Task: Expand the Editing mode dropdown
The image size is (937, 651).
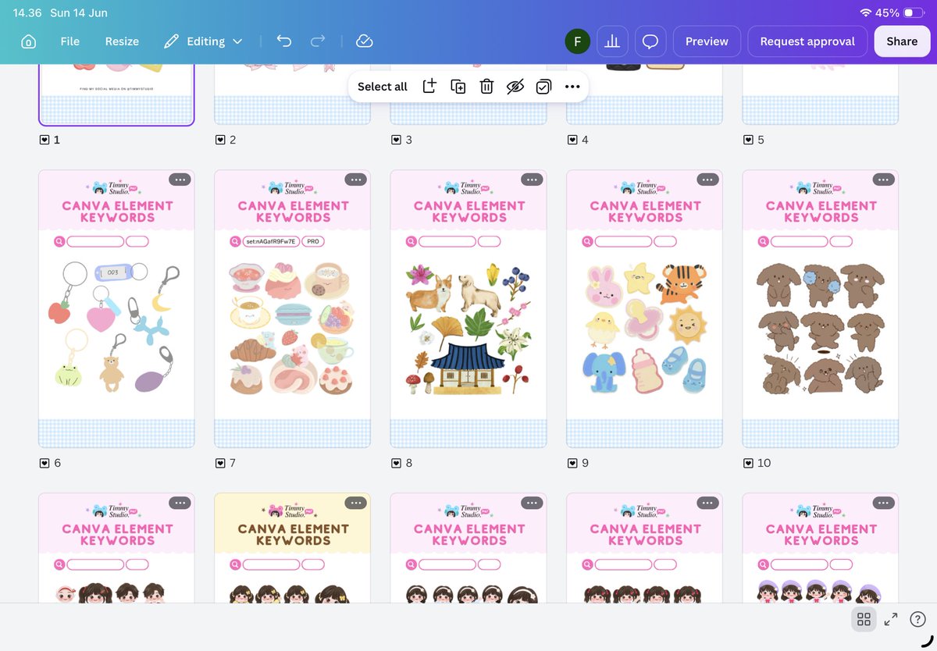Action: click(x=203, y=41)
